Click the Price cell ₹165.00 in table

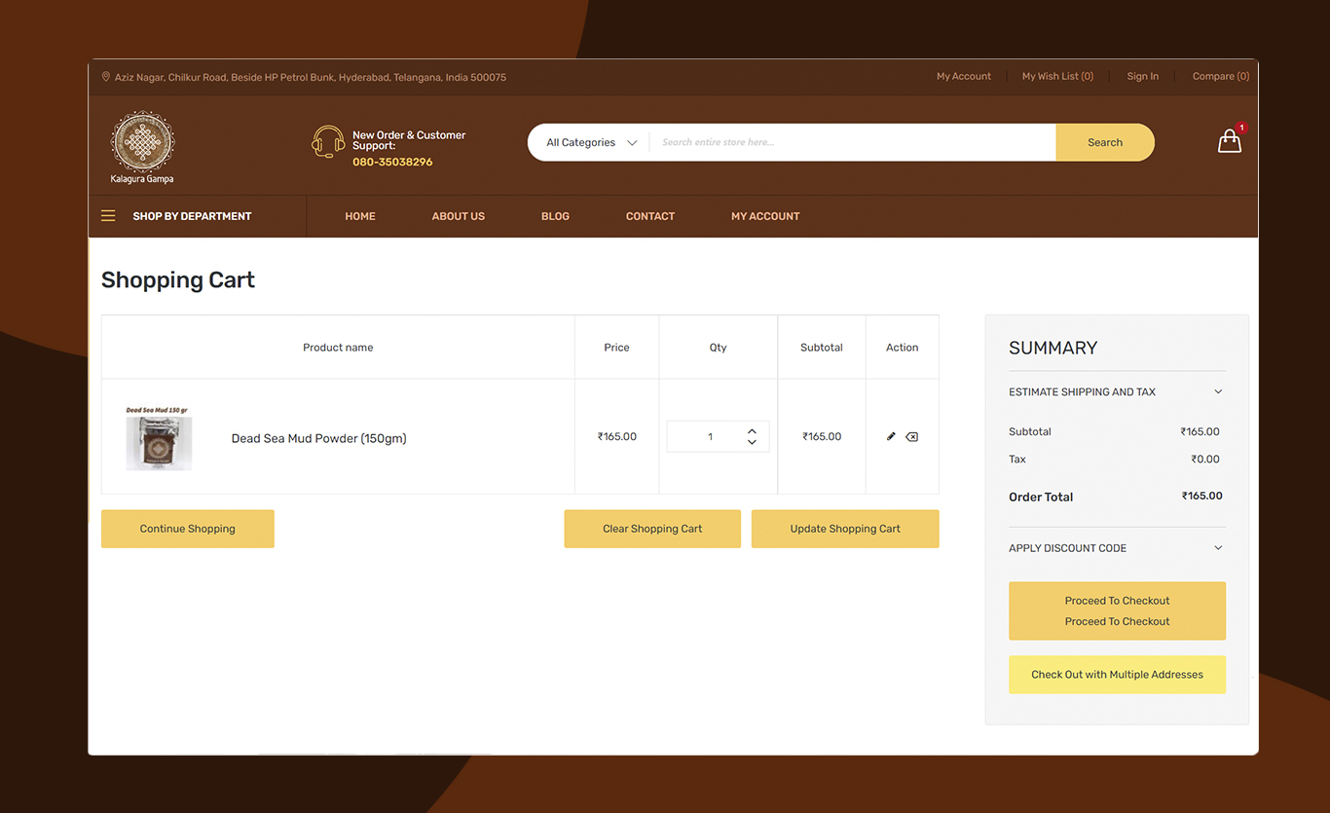(617, 436)
